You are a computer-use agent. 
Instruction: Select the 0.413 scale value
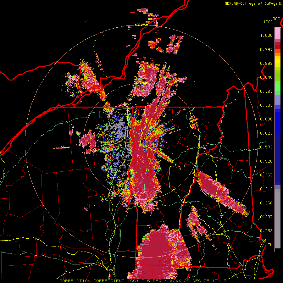pyautogui.click(x=266, y=189)
